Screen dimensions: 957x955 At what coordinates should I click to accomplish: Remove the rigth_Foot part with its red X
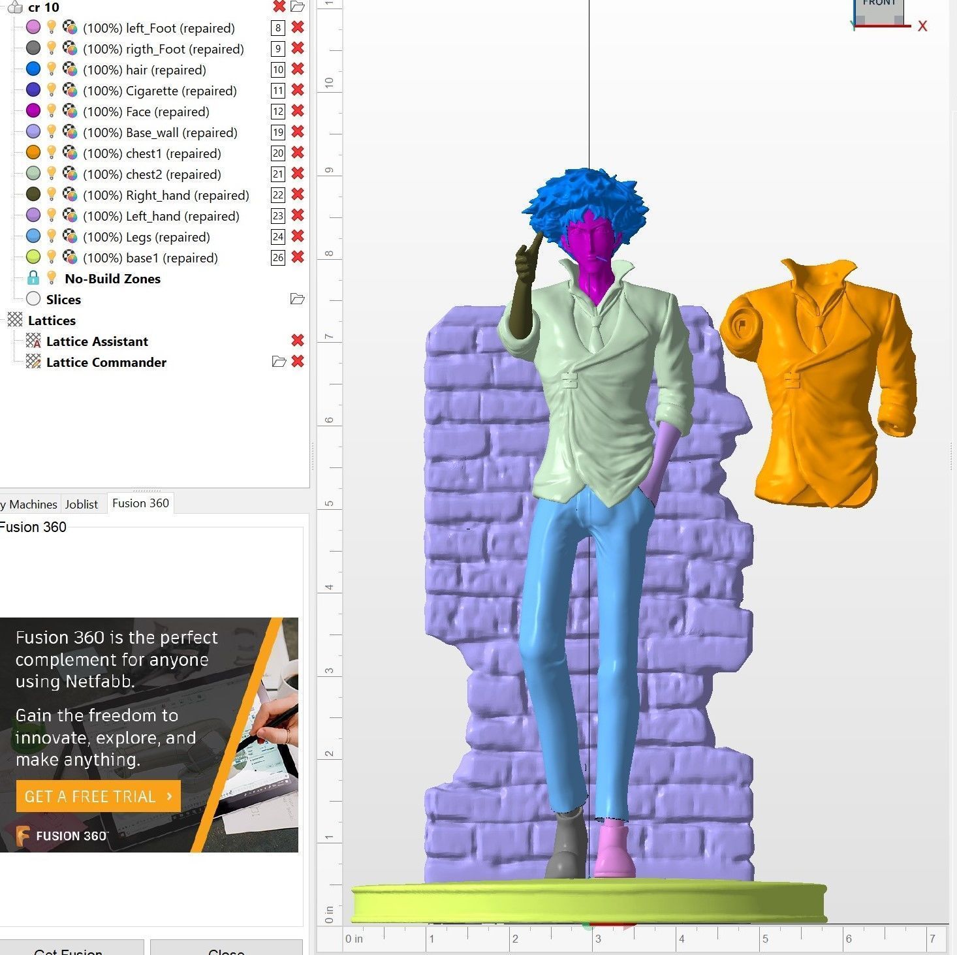[x=298, y=48]
